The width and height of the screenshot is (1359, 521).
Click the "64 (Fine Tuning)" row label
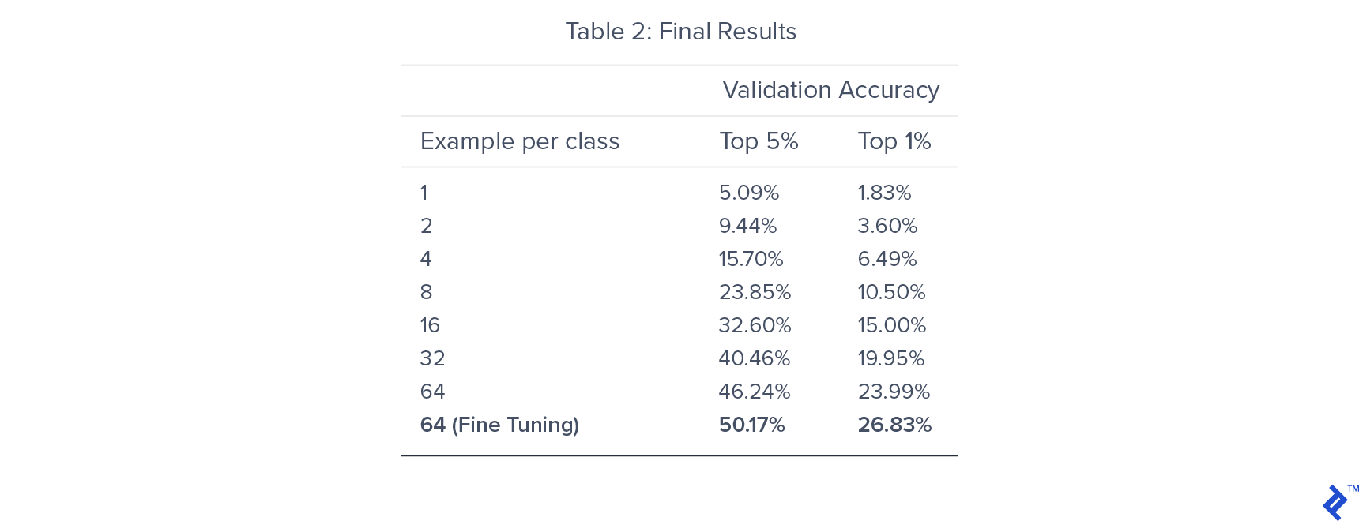(499, 425)
